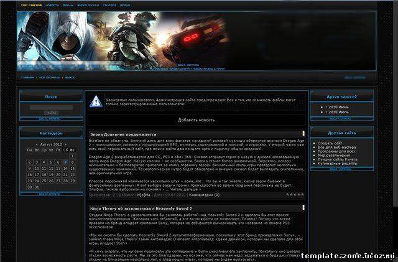Click the 'Архив записей' block header
This screenshot has height=262, width=398.
tap(341, 96)
